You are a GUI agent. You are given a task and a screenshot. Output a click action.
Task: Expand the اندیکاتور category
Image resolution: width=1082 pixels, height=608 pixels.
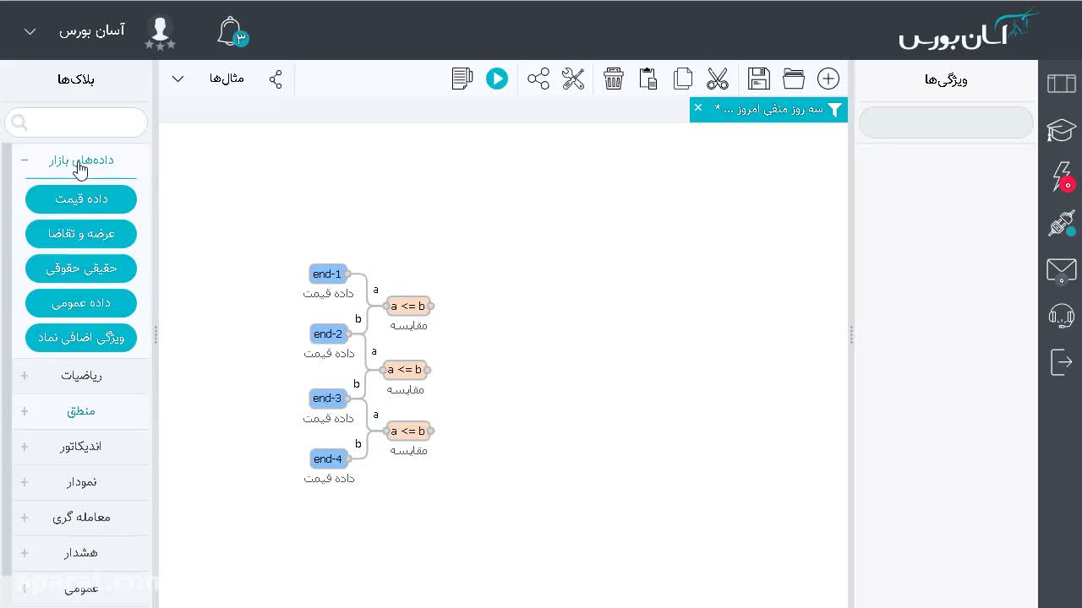click(25, 446)
